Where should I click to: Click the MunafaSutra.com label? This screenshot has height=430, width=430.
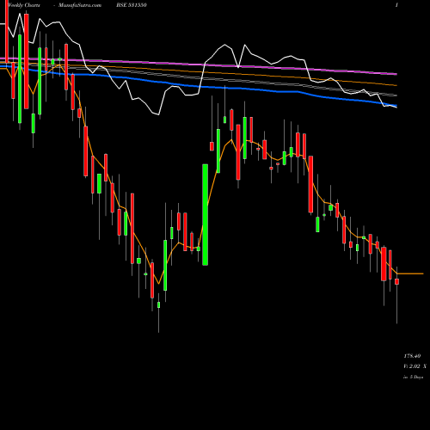point(80,5)
